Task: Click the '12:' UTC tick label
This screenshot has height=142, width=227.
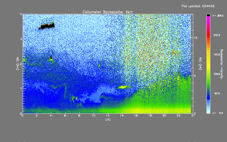Action: 108,116
